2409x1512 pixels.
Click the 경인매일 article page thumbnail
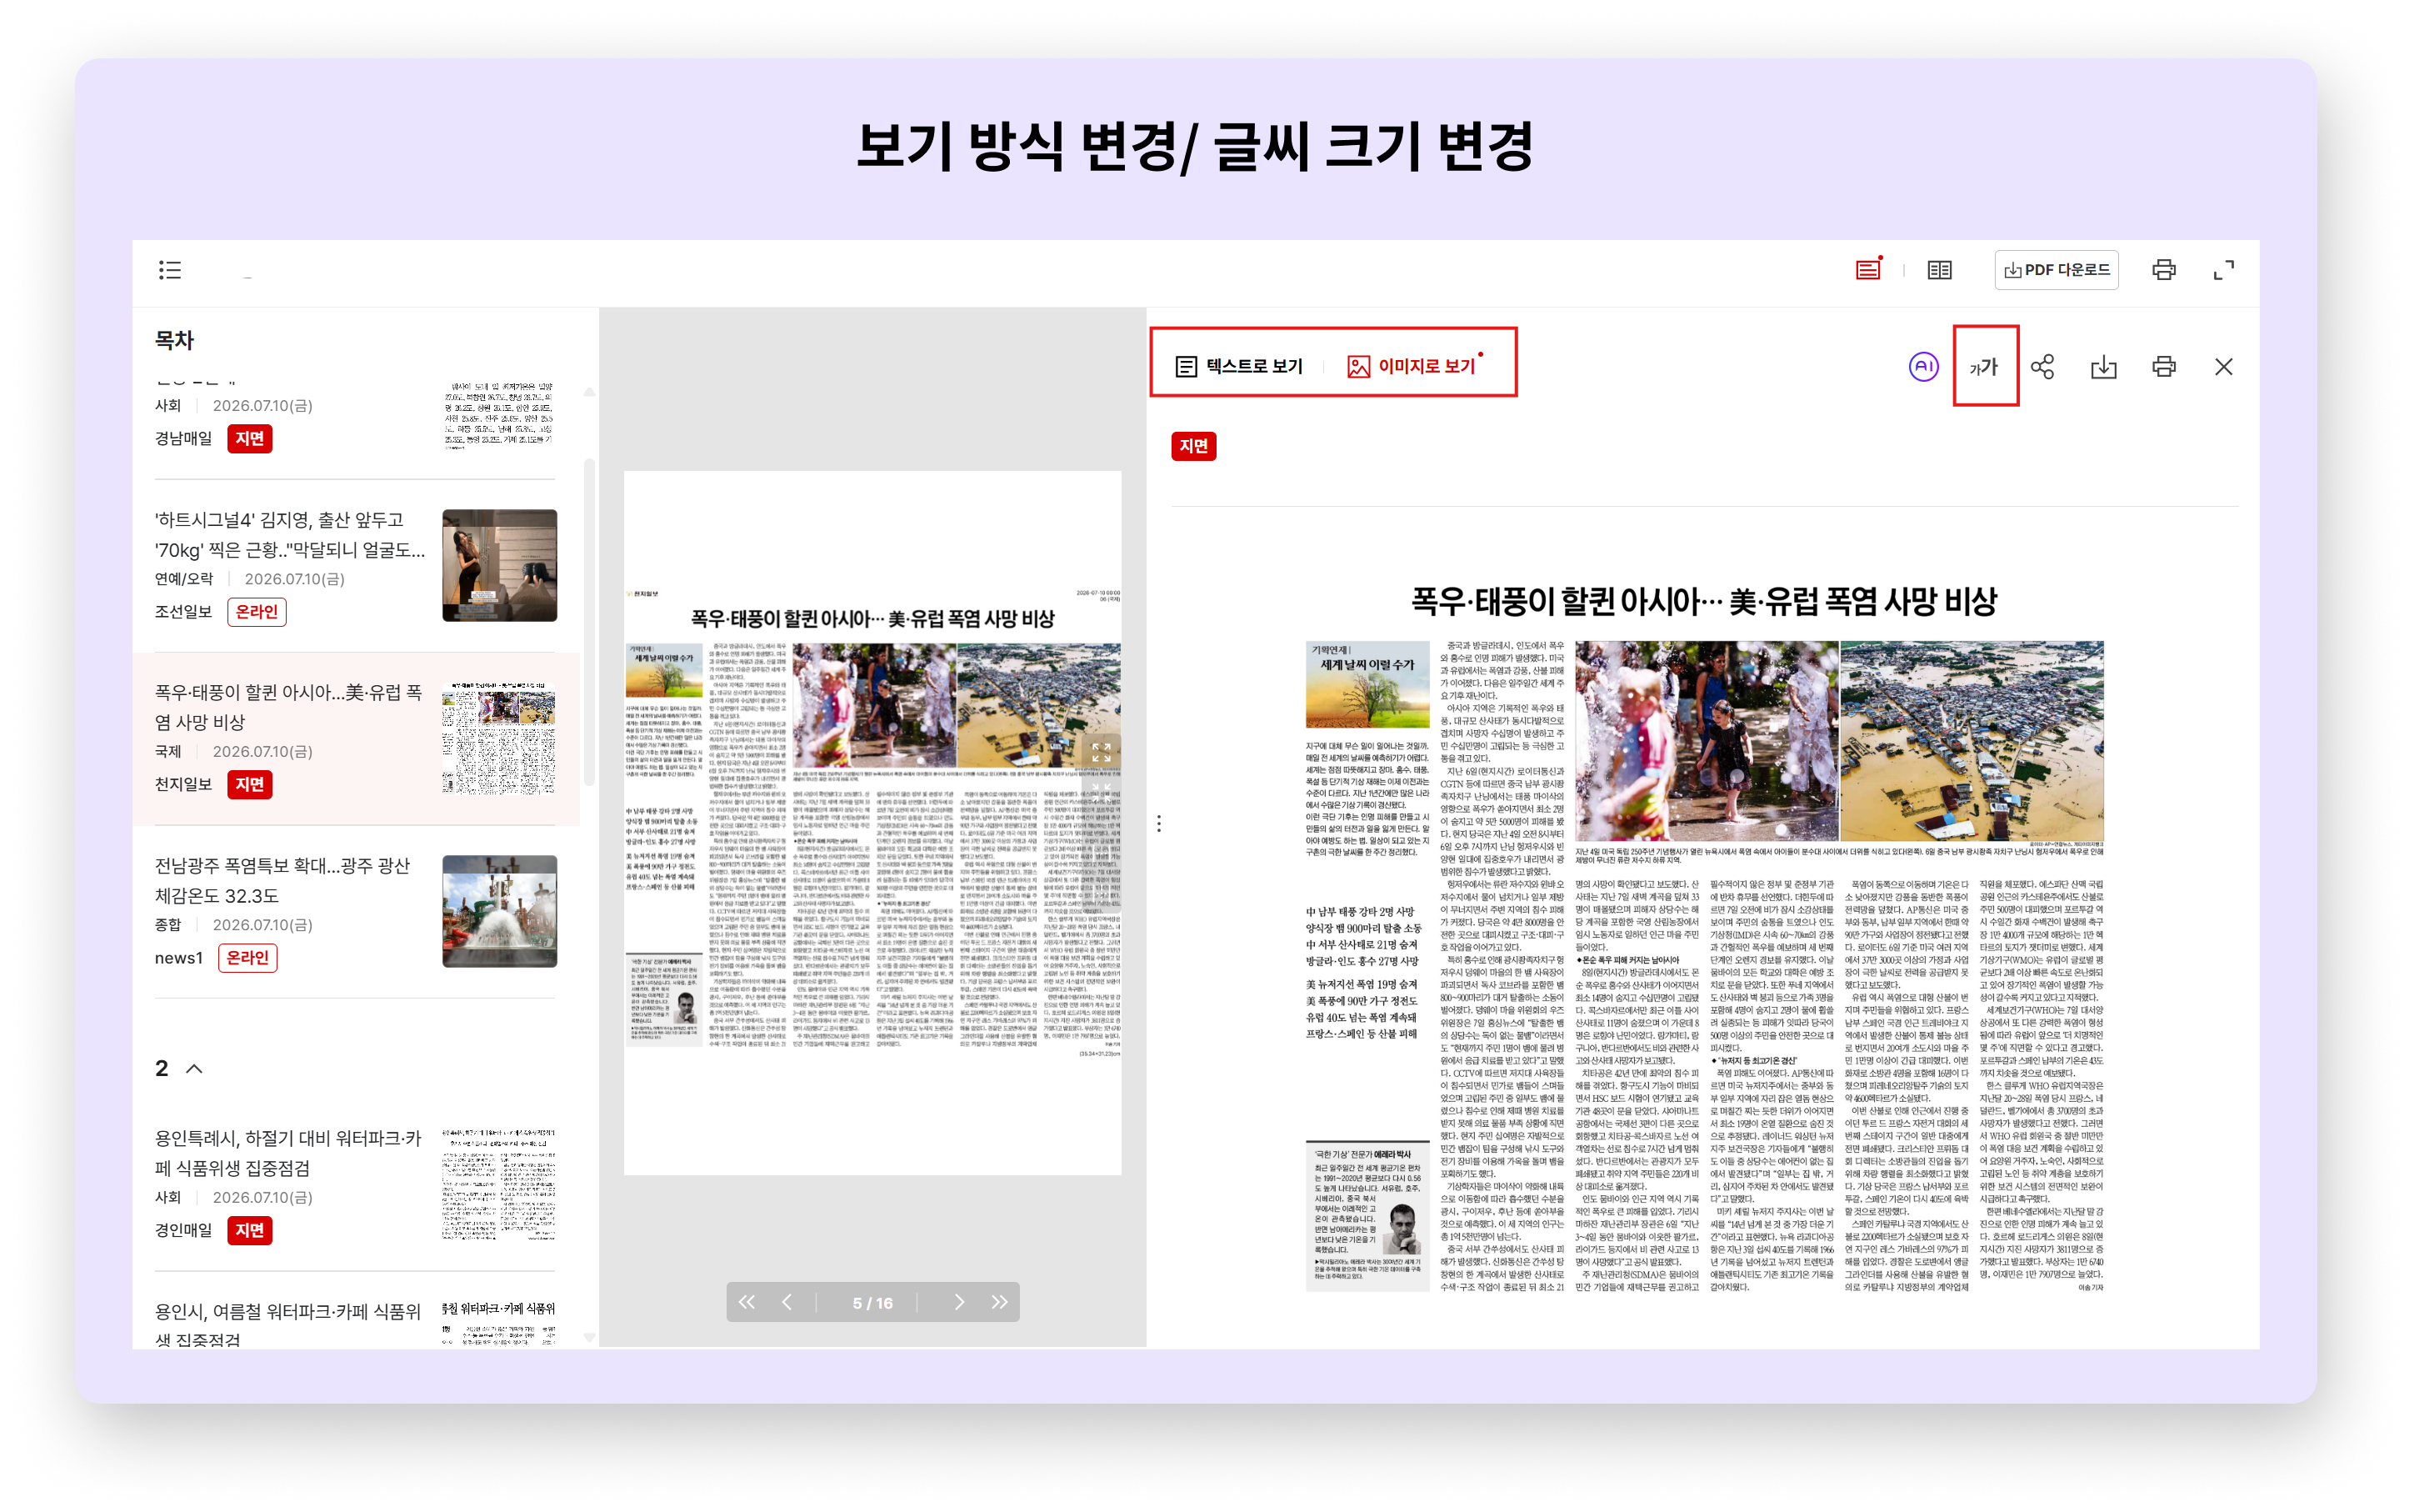pyautogui.click(x=500, y=1184)
